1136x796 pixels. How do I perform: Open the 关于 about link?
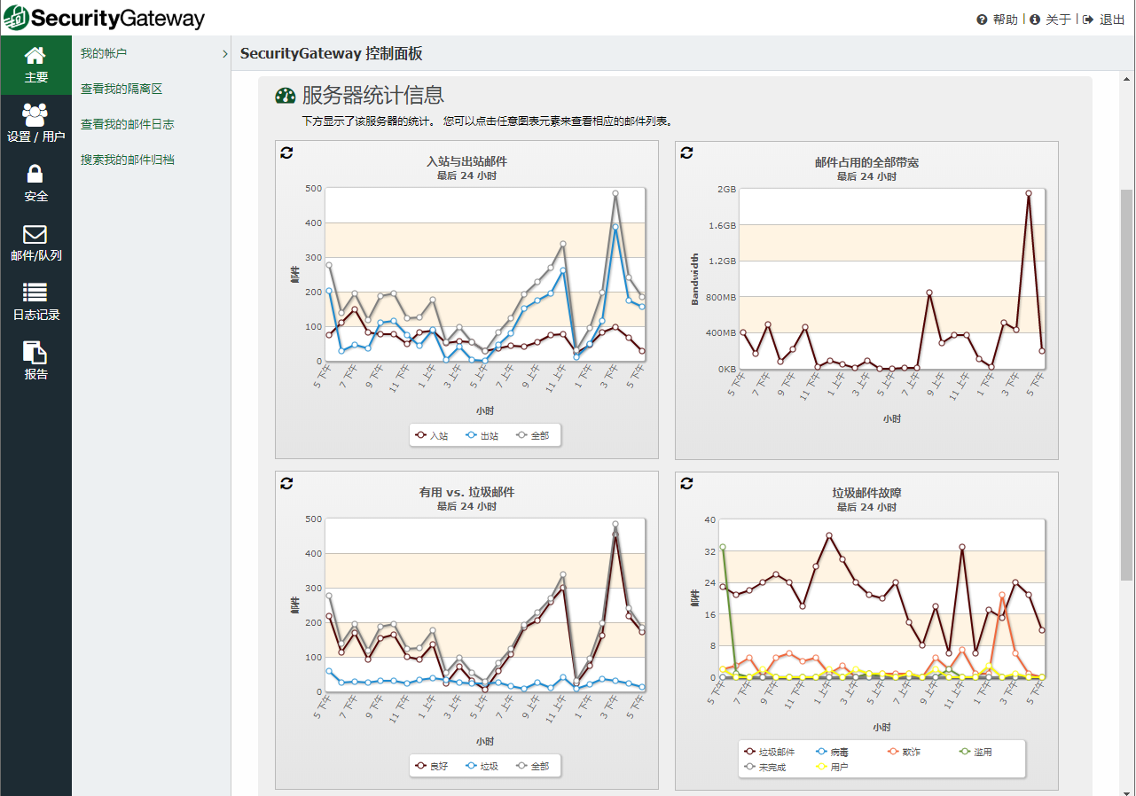point(1050,20)
